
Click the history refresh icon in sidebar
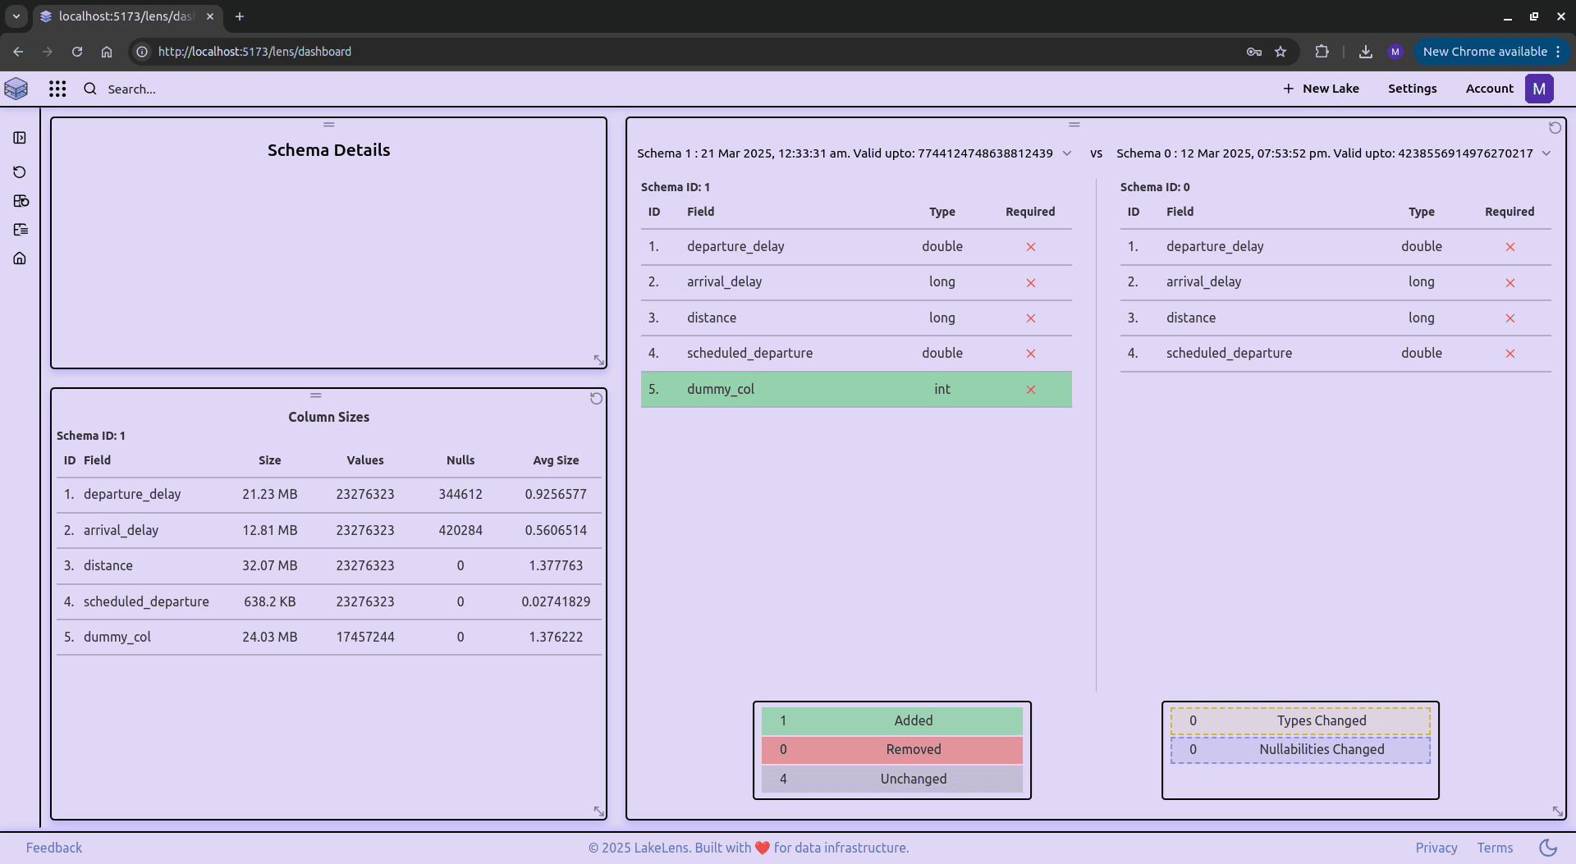pos(20,172)
